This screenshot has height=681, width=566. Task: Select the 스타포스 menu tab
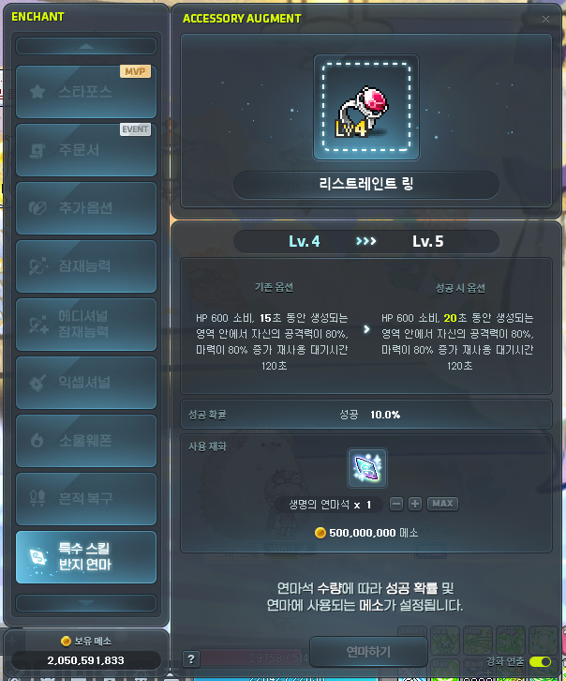pyautogui.click(x=86, y=92)
